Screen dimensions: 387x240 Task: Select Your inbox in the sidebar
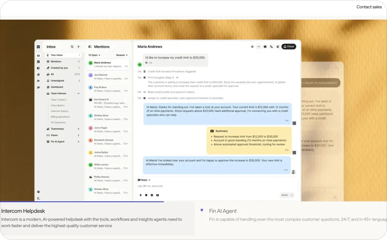point(63,55)
